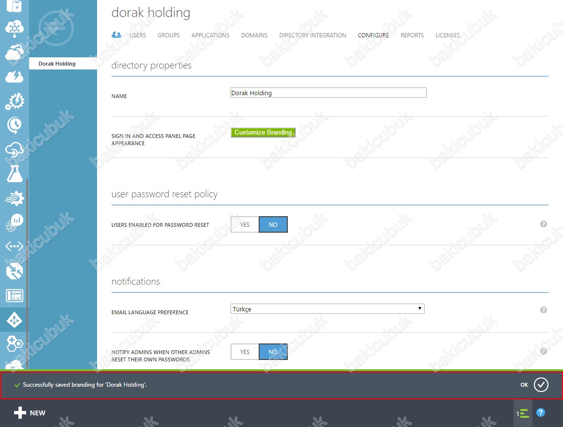Switch to the DIRECTORY INTEGRATION tab

(x=313, y=35)
